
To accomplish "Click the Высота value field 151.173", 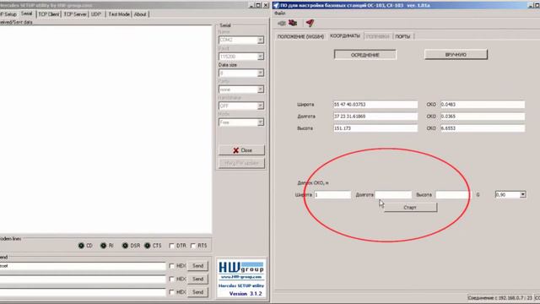I will pyautogui.click(x=375, y=128).
